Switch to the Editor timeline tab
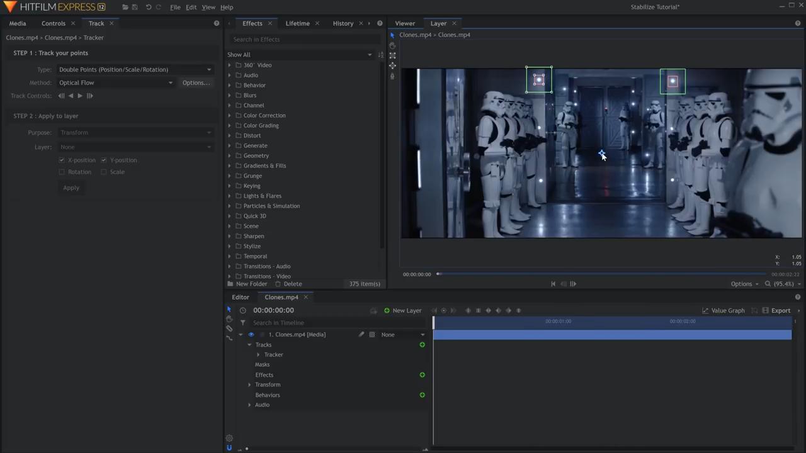The image size is (806, 453). click(241, 297)
